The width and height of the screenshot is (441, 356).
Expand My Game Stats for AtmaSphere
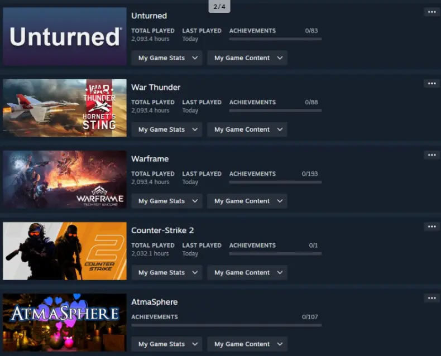[166, 344]
